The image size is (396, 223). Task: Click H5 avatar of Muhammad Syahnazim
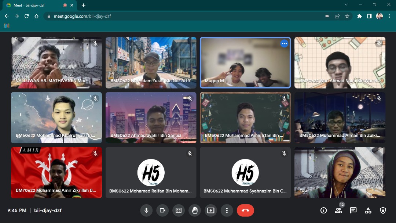[x=245, y=172]
